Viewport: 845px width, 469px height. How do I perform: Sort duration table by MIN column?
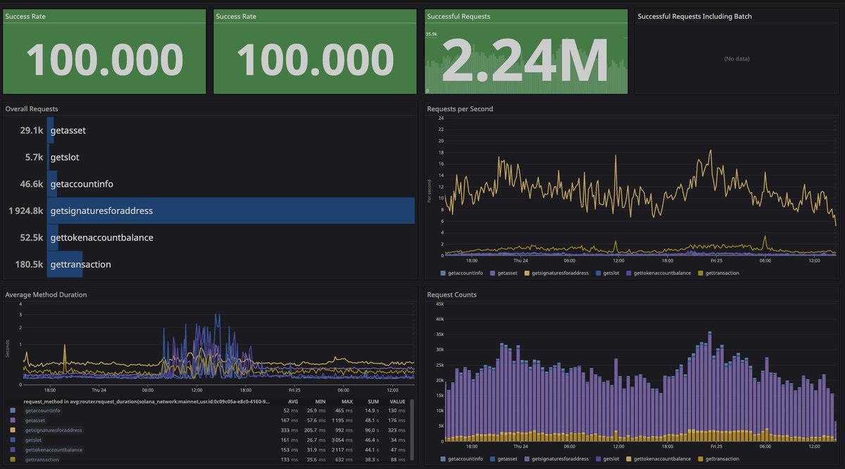320,401
